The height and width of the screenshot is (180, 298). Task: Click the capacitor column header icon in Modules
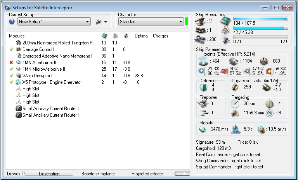click(x=126, y=36)
